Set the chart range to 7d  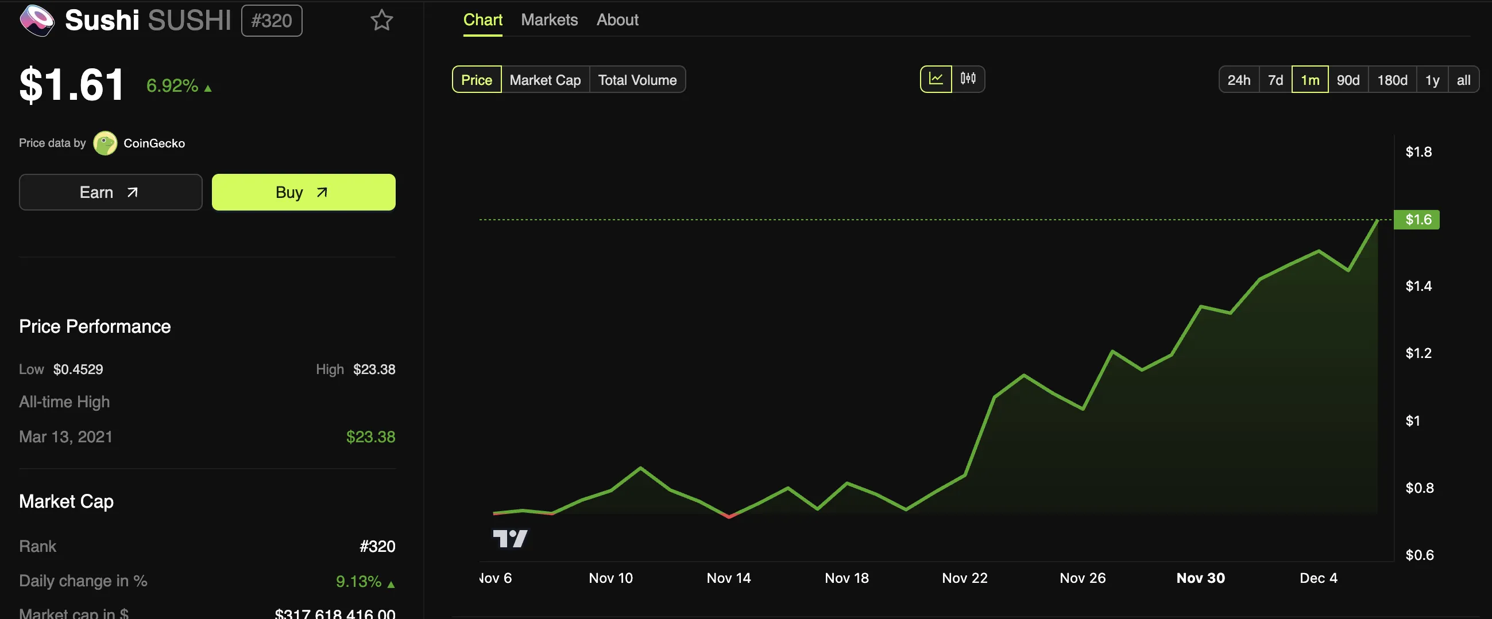pyautogui.click(x=1275, y=80)
